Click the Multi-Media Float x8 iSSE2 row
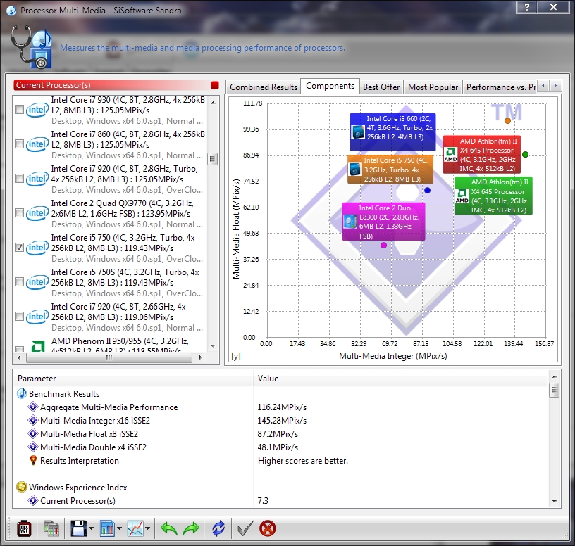 (x=281, y=434)
